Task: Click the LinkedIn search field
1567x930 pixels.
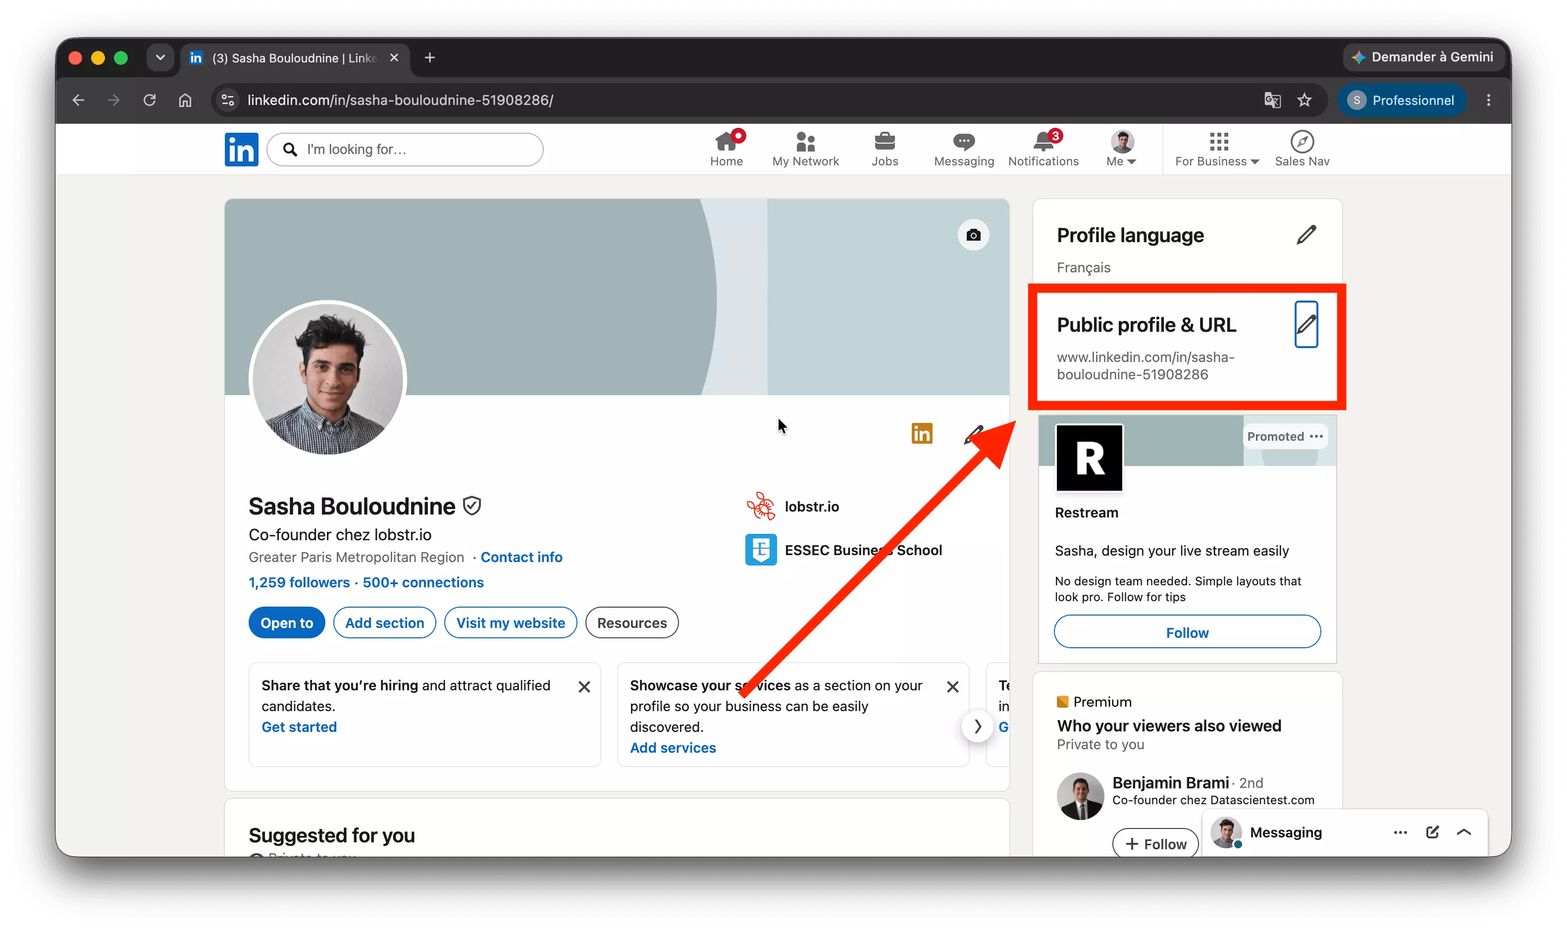Action: pos(405,149)
